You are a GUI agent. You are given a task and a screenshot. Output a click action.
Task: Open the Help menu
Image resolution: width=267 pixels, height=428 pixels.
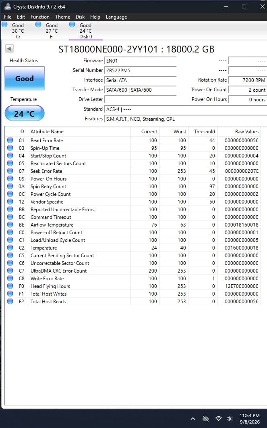tap(95, 17)
